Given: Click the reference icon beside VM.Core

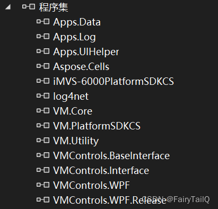Looking at the screenshot, I should click(43, 111).
